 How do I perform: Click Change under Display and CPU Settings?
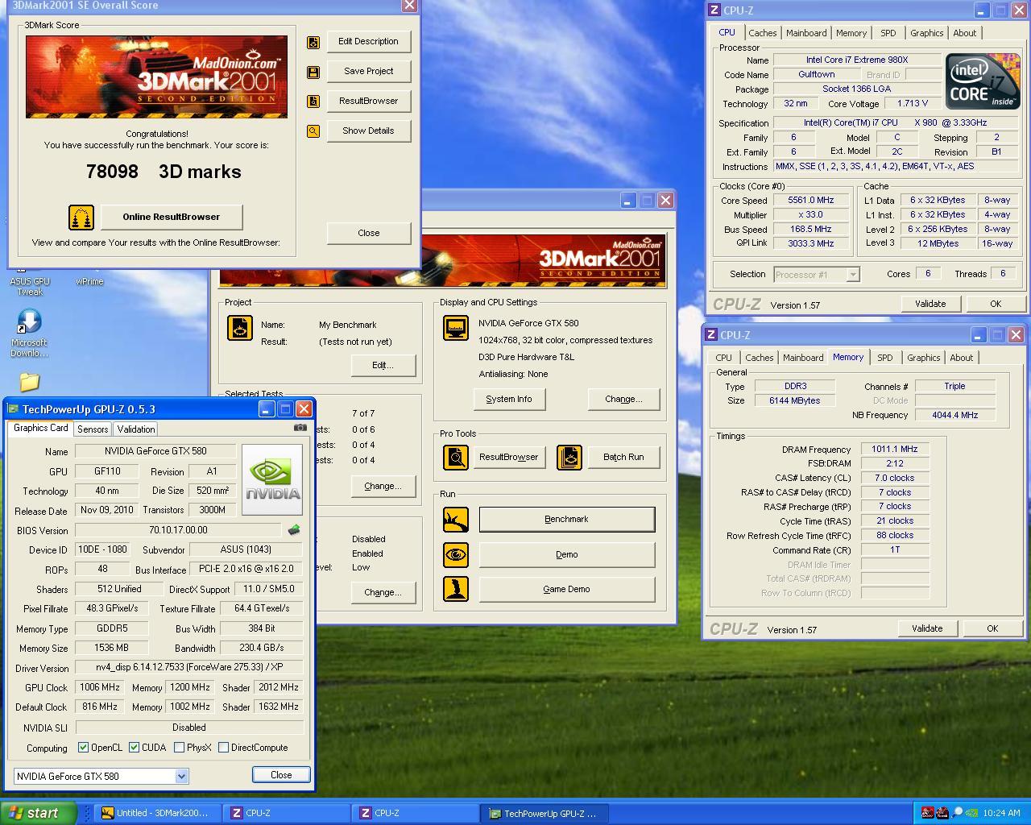tap(623, 400)
